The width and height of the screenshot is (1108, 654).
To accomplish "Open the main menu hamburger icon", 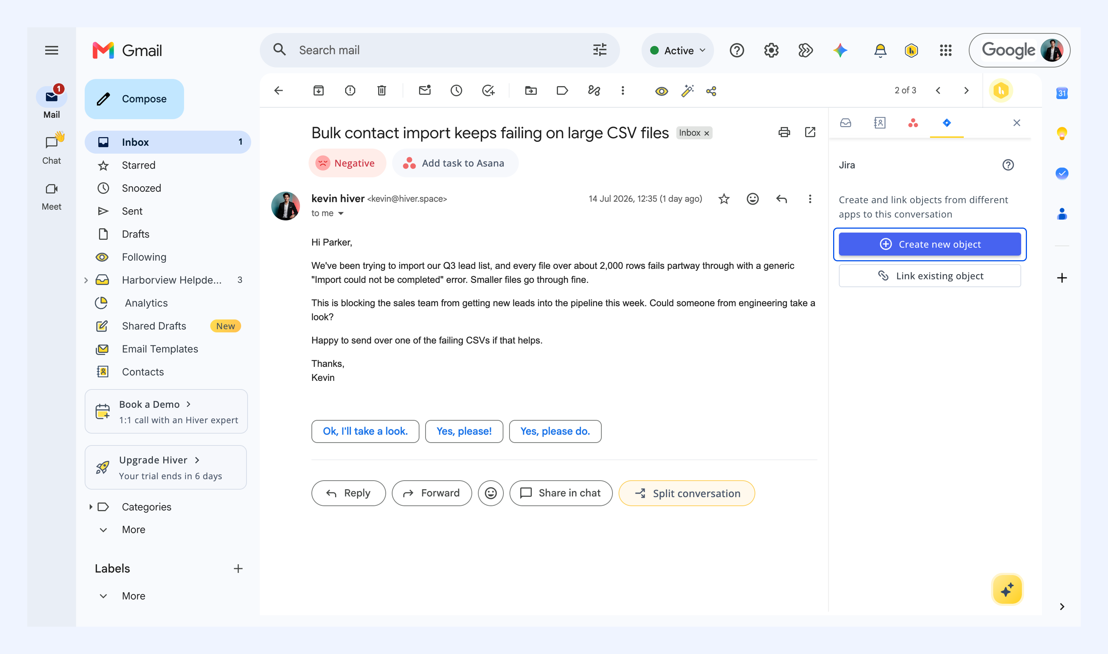I will click(x=52, y=50).
